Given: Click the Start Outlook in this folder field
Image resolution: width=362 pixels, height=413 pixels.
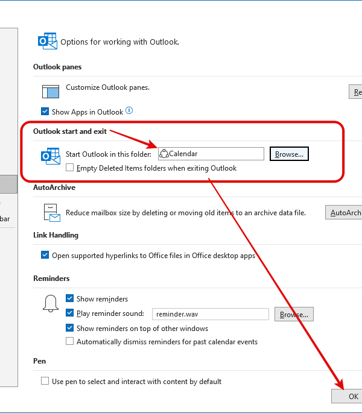Looking at the screenshot, I should click(x=211, y=154).
